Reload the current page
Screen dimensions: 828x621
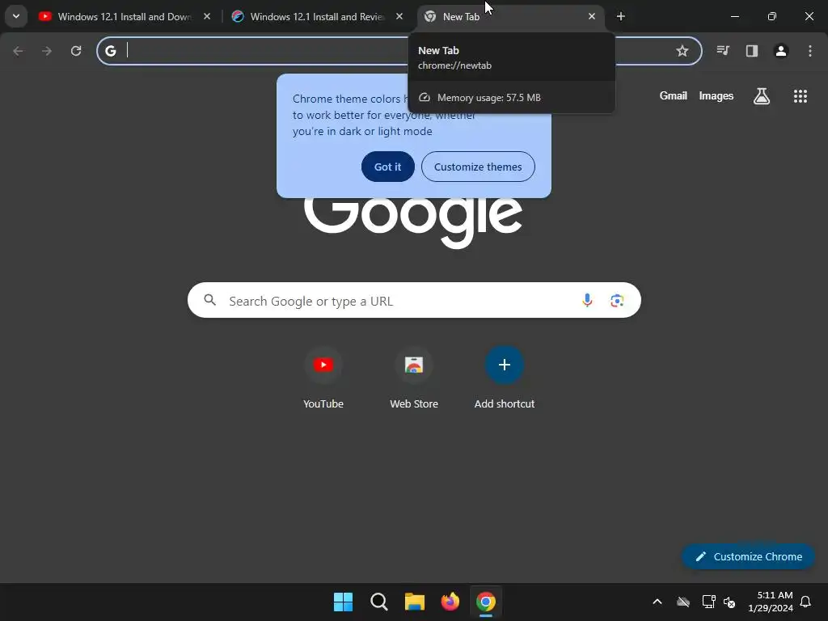76,51
